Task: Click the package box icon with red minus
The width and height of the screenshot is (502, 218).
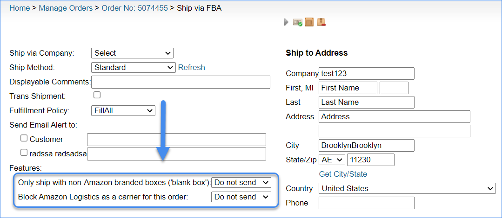Action: point(321,22)
